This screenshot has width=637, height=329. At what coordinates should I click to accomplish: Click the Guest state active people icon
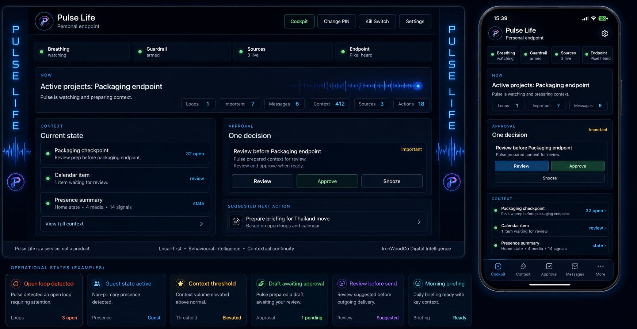pyautogui.click(x=97, y=283)
